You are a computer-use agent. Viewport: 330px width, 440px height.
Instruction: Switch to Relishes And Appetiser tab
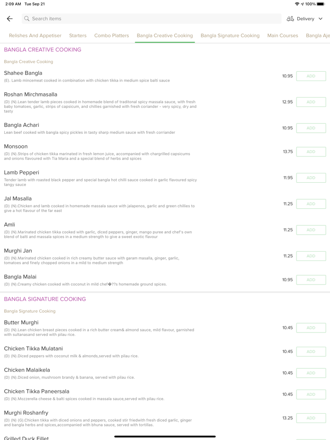coord(35,35)
